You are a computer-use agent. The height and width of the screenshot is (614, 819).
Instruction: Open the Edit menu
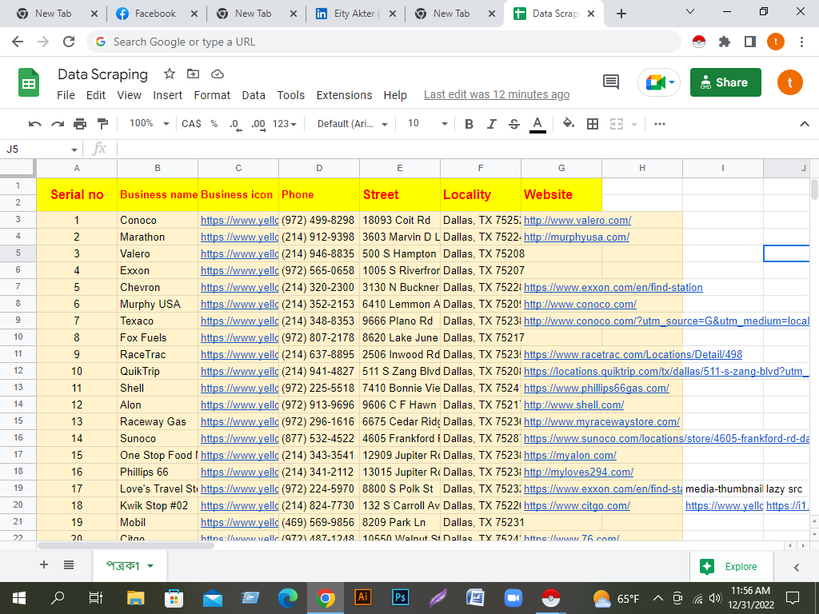(96, 95)
